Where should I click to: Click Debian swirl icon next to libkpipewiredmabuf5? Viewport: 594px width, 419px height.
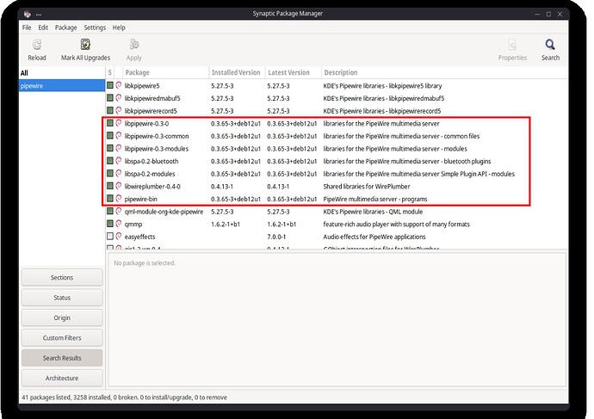pyautogui.click(x=119, y=98)
